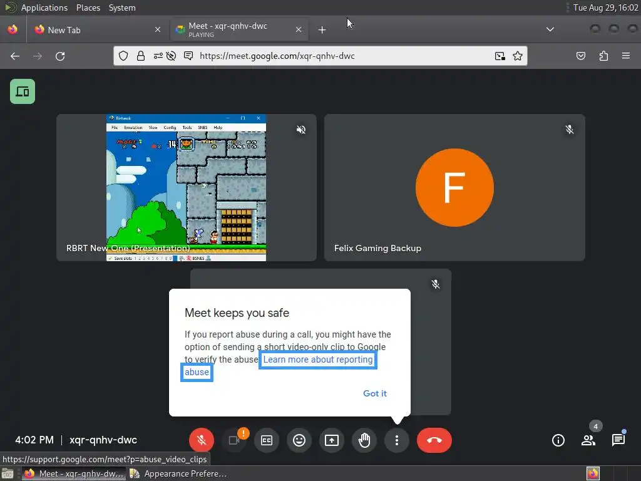
Task: Show the participants people panel icon
Action: pos(588,440)
